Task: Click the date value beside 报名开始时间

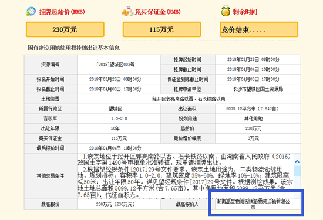Action: coord(115,79)
